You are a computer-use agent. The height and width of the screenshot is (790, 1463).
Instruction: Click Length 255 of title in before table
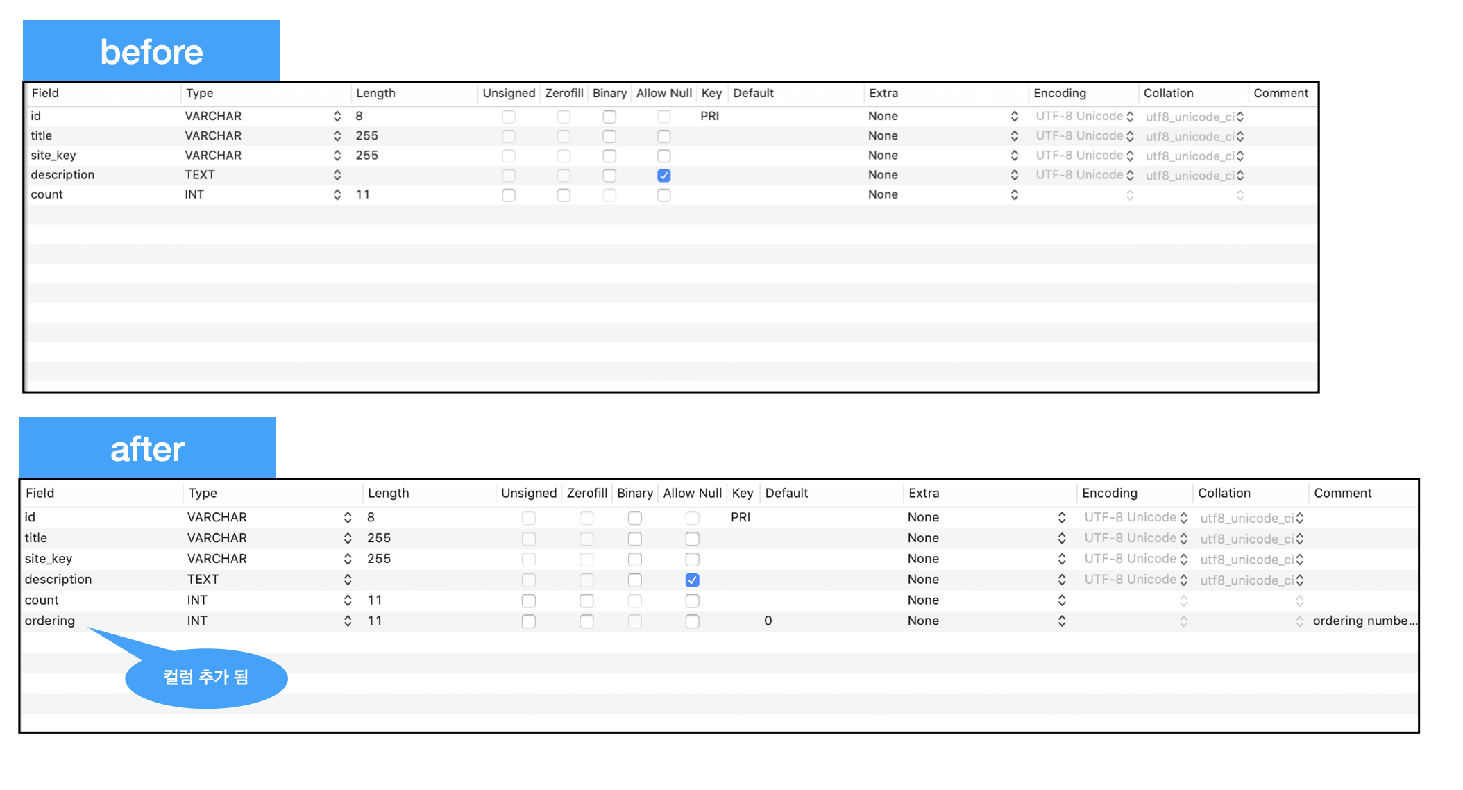(x=366, y=136)
